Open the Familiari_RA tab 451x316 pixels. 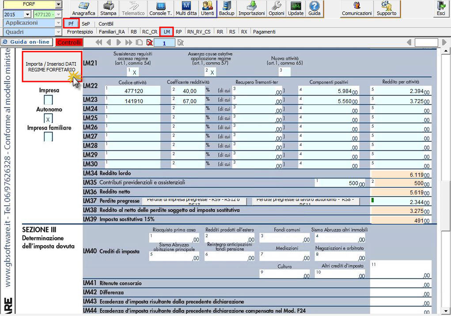coord(112,32)
